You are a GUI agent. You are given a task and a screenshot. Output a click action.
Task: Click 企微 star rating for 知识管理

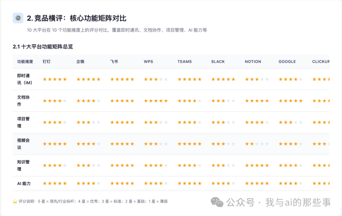tap(88, 165)
